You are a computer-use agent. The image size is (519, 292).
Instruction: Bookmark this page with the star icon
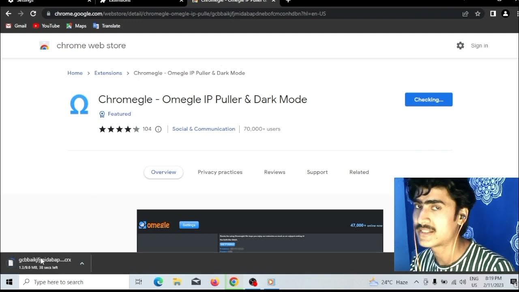click(478, 14)
